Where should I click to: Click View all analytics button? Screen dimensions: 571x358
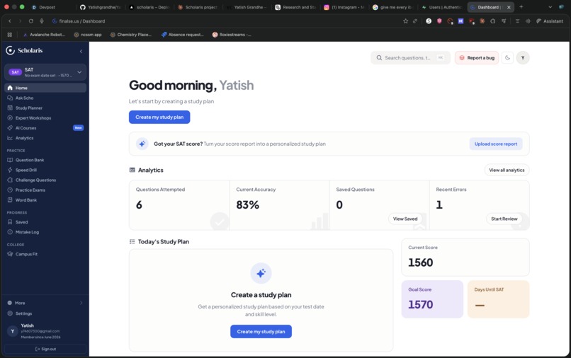(507, 170)
